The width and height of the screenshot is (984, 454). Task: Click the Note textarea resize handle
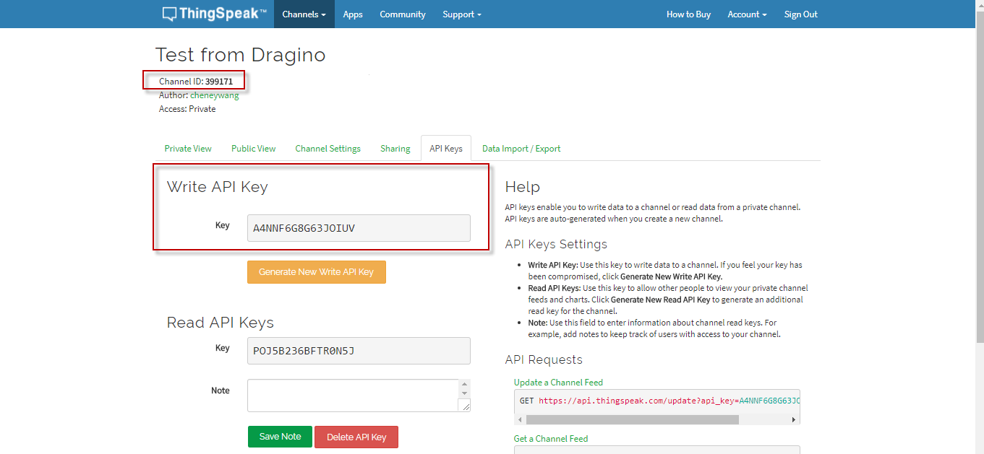click(465, 406)
